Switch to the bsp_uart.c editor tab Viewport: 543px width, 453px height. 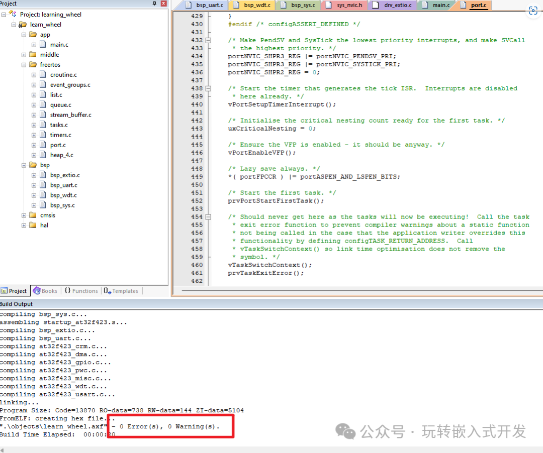coord(206,6)
